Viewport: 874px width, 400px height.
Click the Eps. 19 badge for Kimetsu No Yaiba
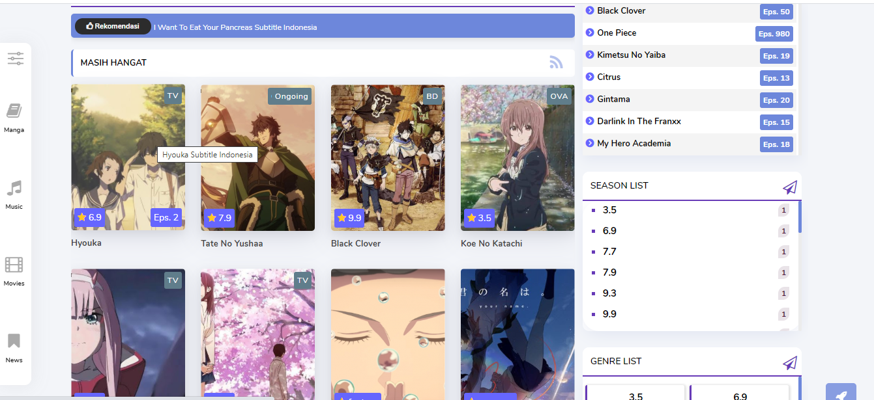[776, 56]
